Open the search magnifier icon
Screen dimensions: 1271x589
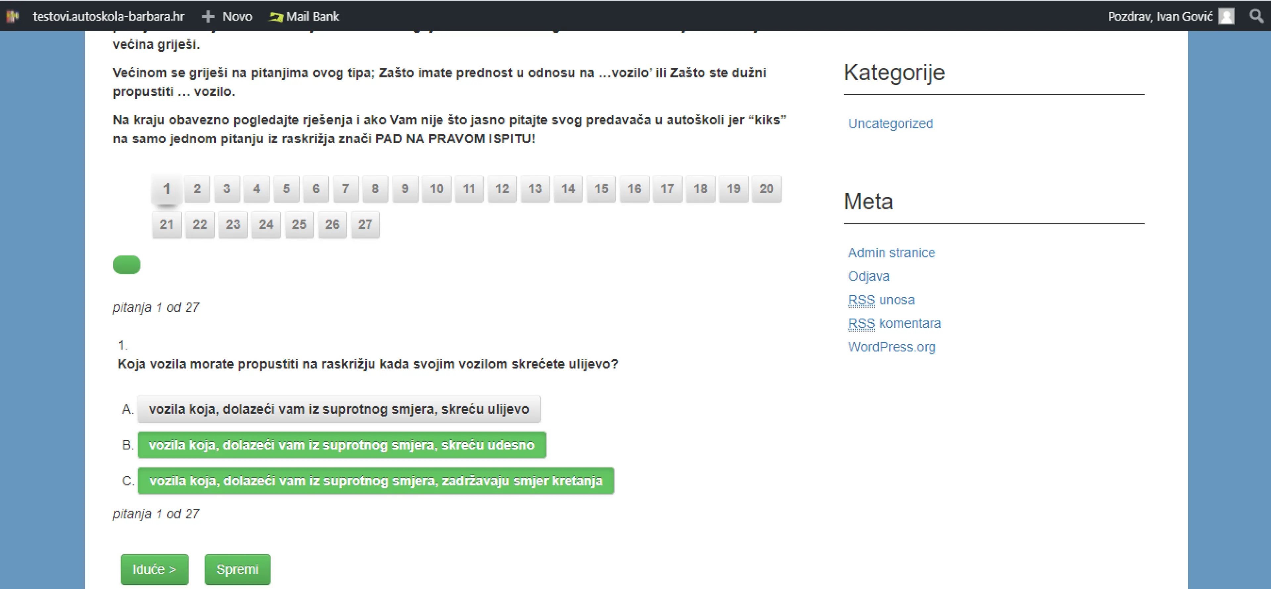point(1256,16)
